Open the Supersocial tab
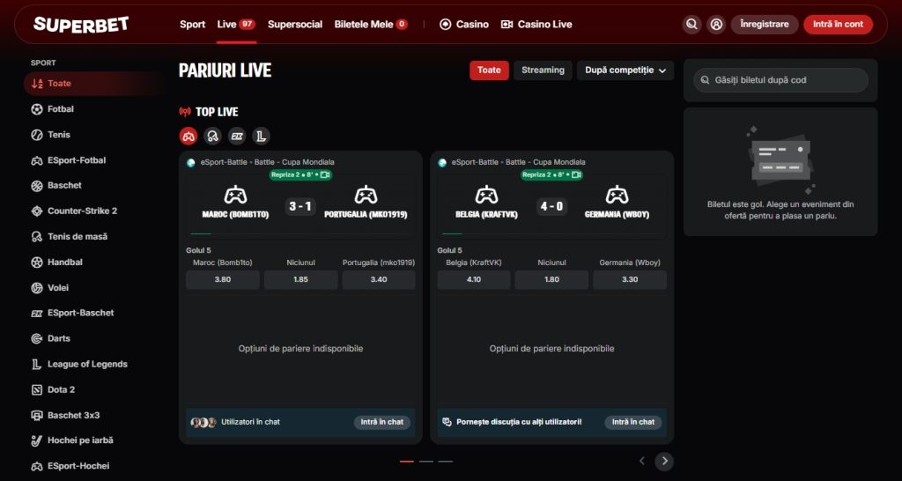 tap(295, 24)
